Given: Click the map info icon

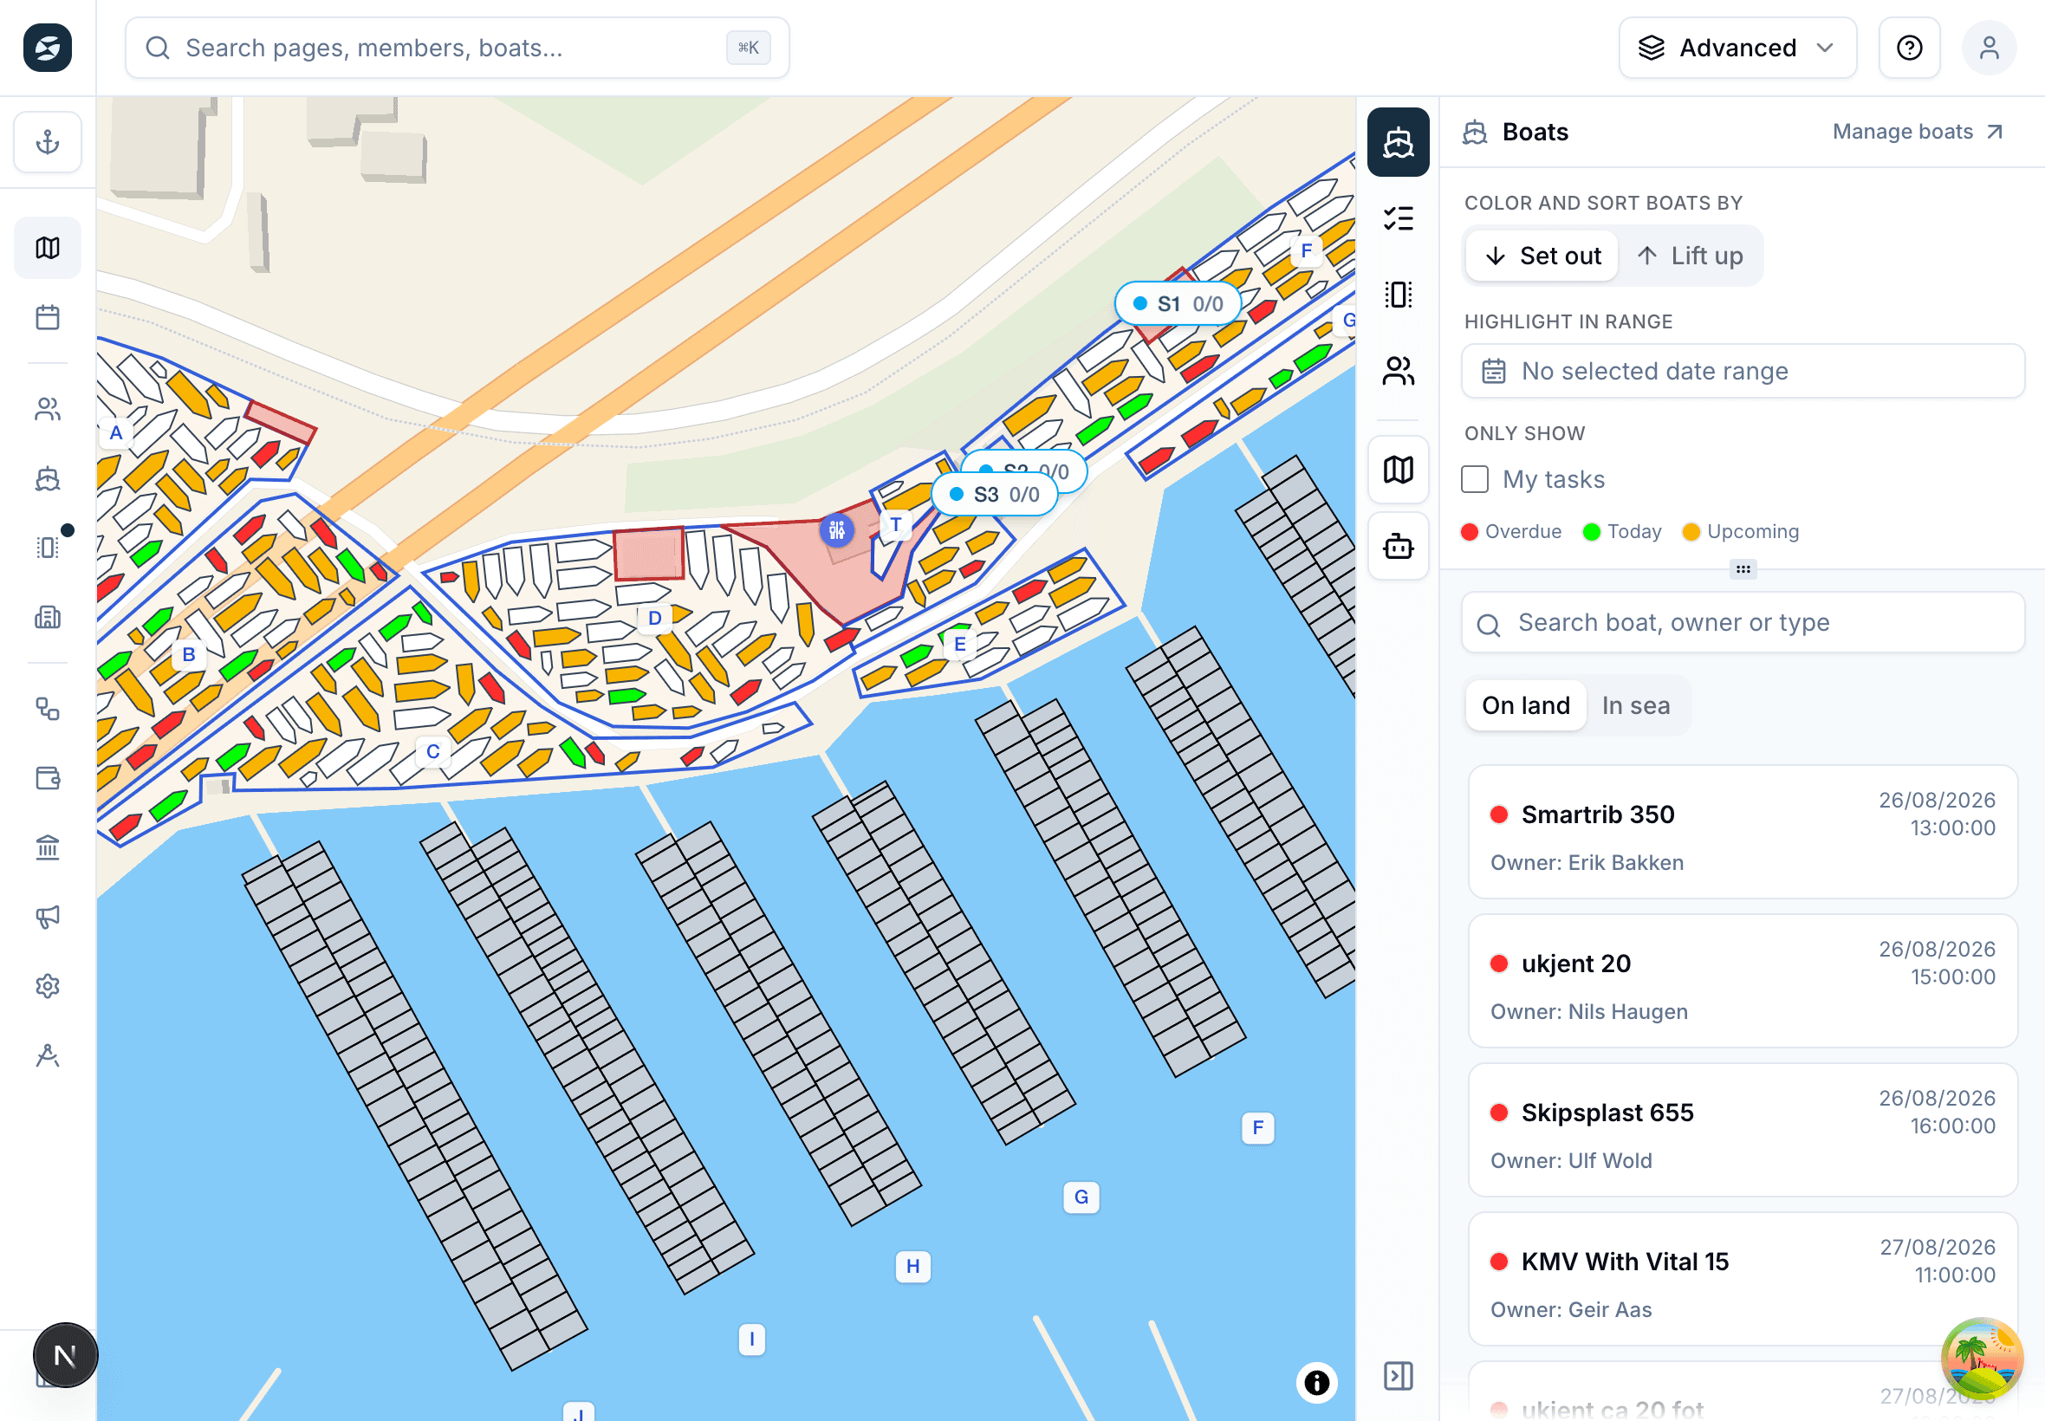Looking at the screenshot, I should (1317, 1382).
